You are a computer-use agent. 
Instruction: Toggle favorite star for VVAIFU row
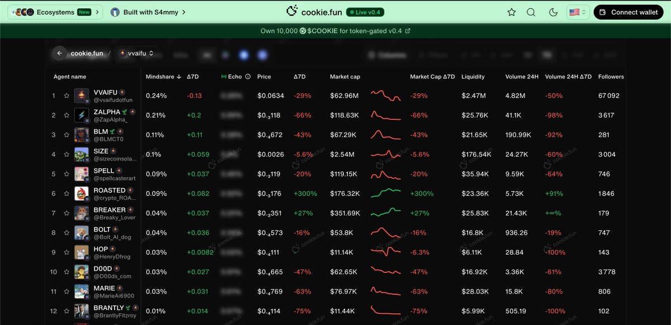click(x=67, y=96)
